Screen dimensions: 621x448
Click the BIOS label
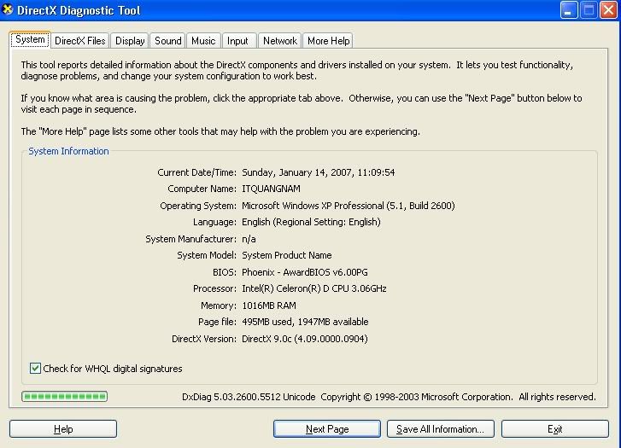click(x=224, y=272)
